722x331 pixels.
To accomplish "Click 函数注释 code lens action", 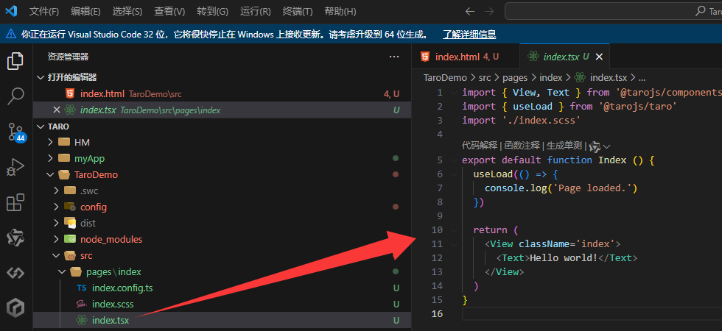I will click(x=522, y=146).
